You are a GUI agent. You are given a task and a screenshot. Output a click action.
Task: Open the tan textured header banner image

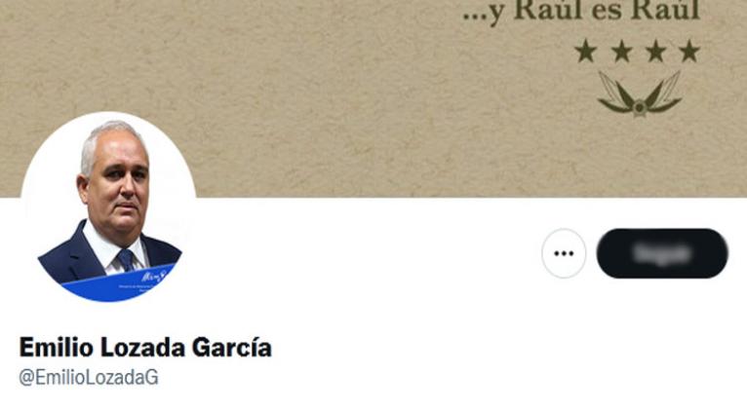(373, 98)
